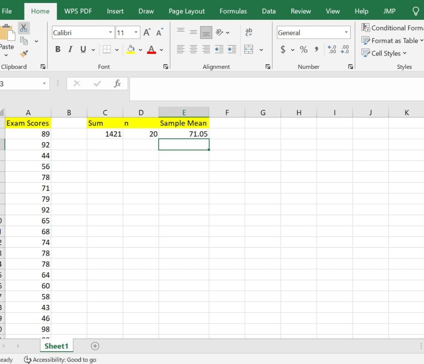The height and width of the screenshot is (364, 424).
Task: Toggle bold formatting
Action: 58,49
